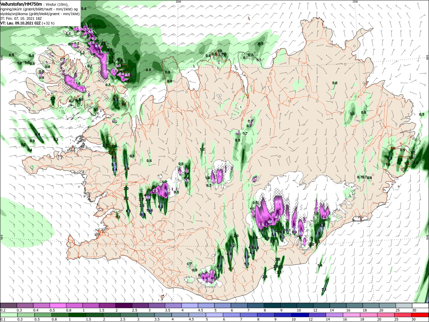
Task: Click the medium green 0.5 mm rain swatch
Action: pos(43,315)
